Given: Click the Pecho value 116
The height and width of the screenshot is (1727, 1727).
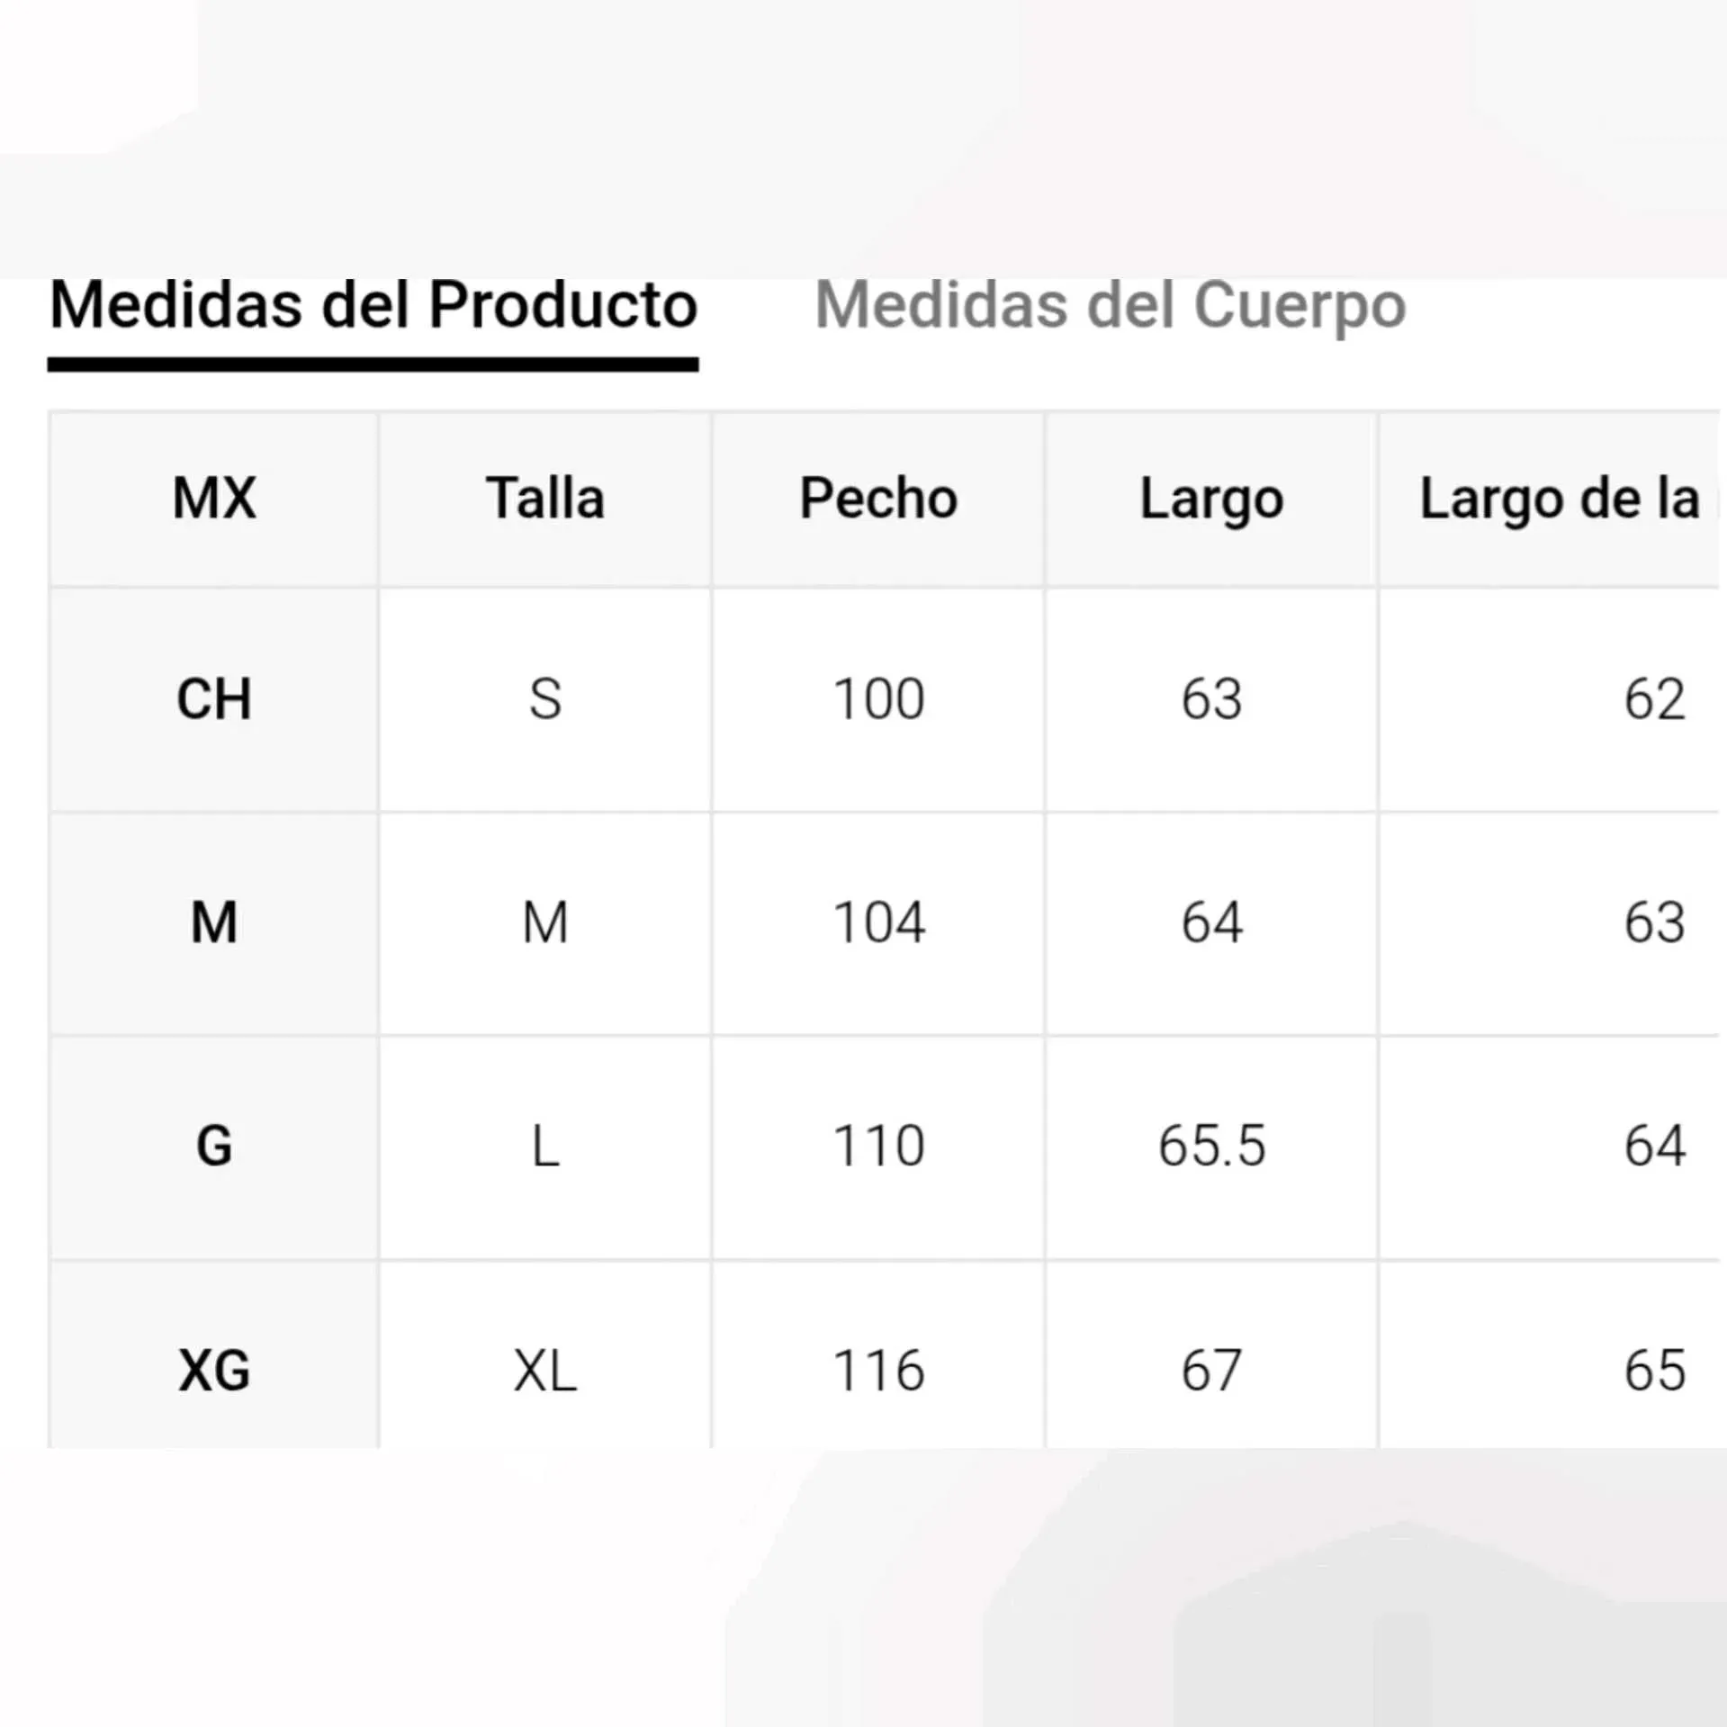Looking at the screenshot, I should click(x=878, y=1371).
